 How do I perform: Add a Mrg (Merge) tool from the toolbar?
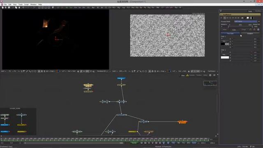coord(119,7)
